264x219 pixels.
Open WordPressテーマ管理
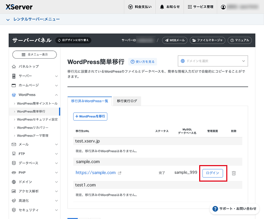[x=33, y=136]
